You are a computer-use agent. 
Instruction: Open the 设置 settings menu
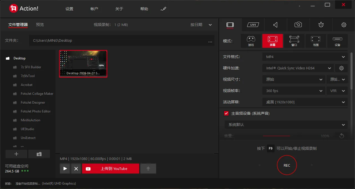click(x=69, y=9)
